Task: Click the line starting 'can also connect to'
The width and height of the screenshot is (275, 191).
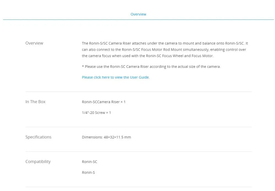Action: 164,50
